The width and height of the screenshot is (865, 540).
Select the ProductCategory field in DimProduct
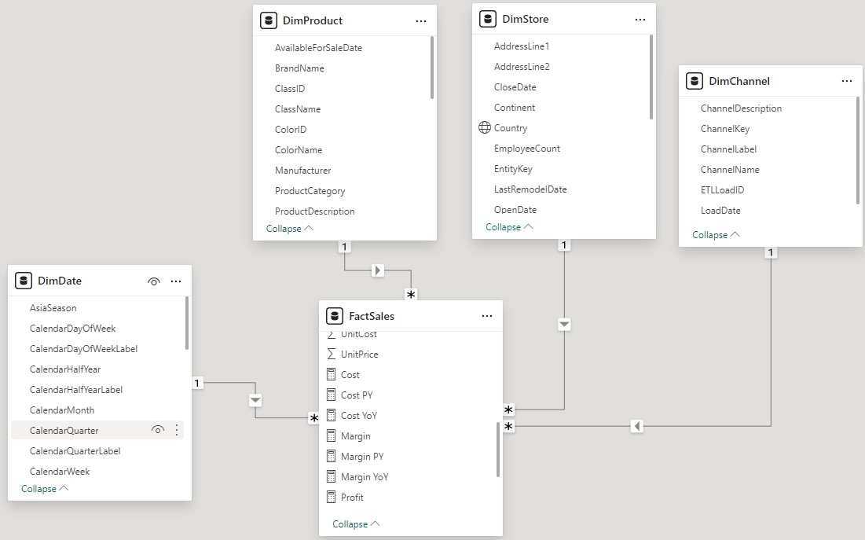[x=310, y=191]
